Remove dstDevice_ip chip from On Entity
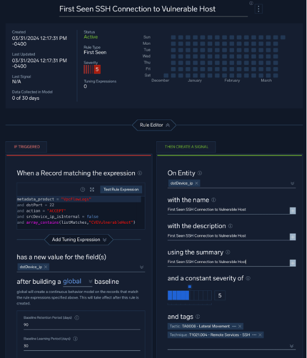 [x=197, y=183]
